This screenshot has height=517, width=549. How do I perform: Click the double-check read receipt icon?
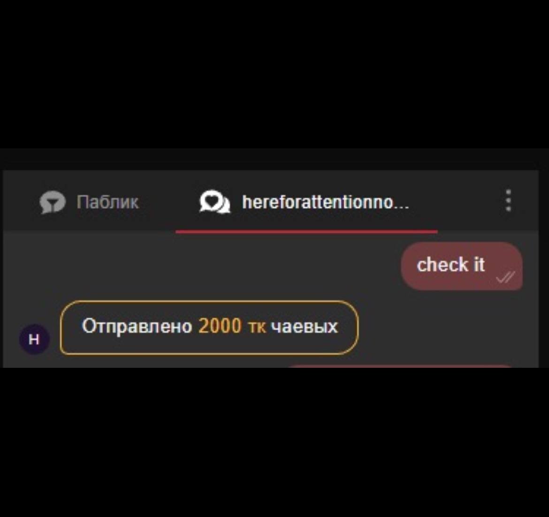click(505, 277)
